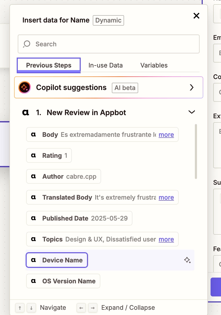This screenshot has width=221, height=315.
Task: Click the Appbot icon in Topics pill
Action: tap(33, 239)
